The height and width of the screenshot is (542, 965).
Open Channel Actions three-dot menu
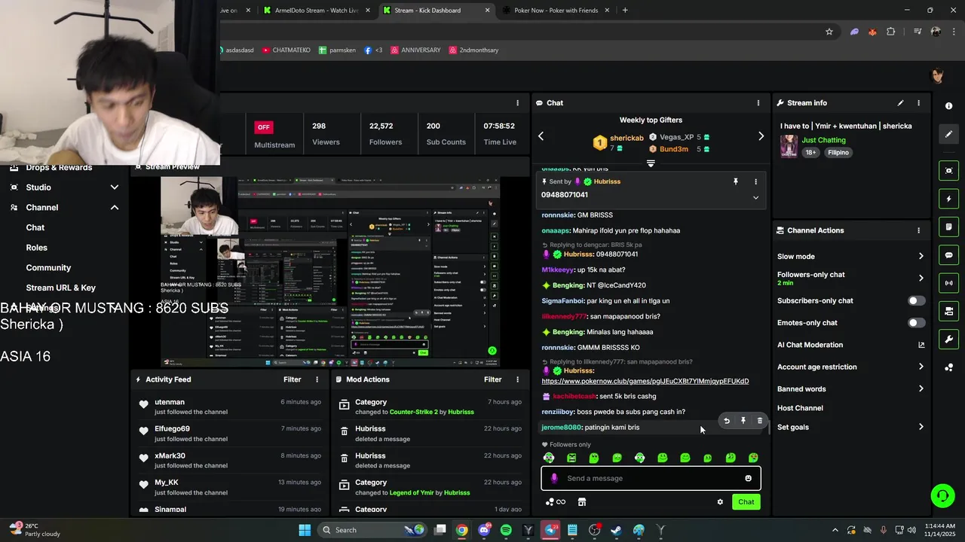(918, 230)
